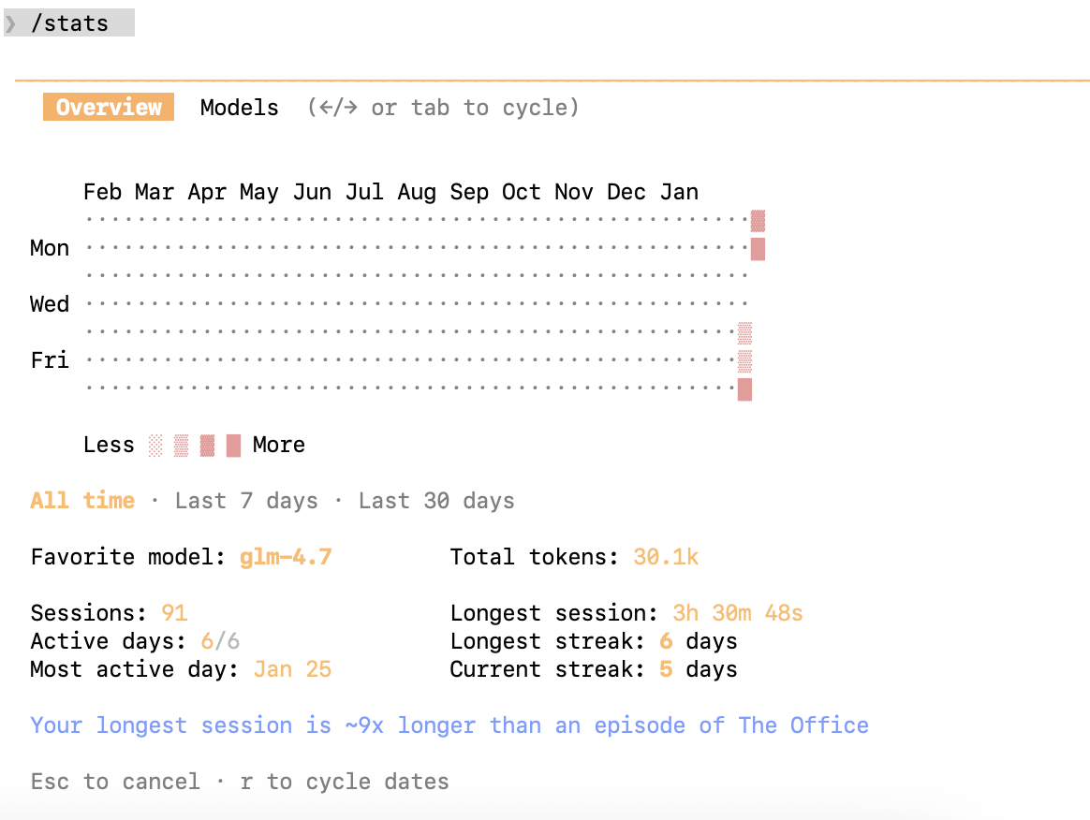Click the darkest legend swatch beside More
This screenshot has height=820, width=1090.
[x=233, y=446]
